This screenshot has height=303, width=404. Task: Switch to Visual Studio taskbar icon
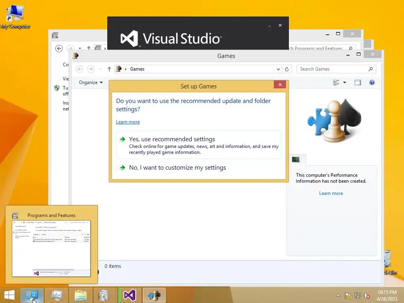pos(129,295)
